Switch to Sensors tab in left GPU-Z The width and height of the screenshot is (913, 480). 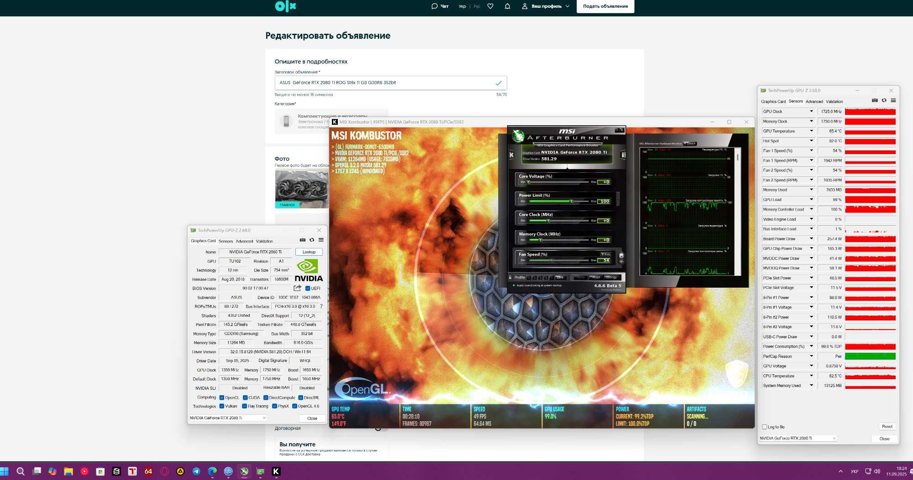coord(226,241)
